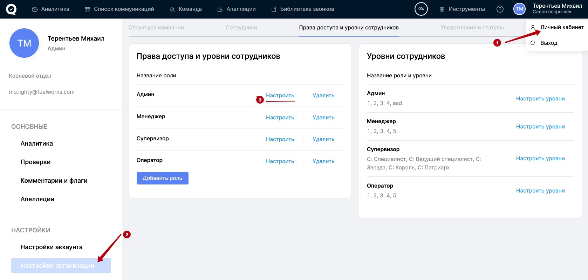The image size is (588, 280).
Task: Switch to the Сотрудники tab
Action: pos(241,28)
